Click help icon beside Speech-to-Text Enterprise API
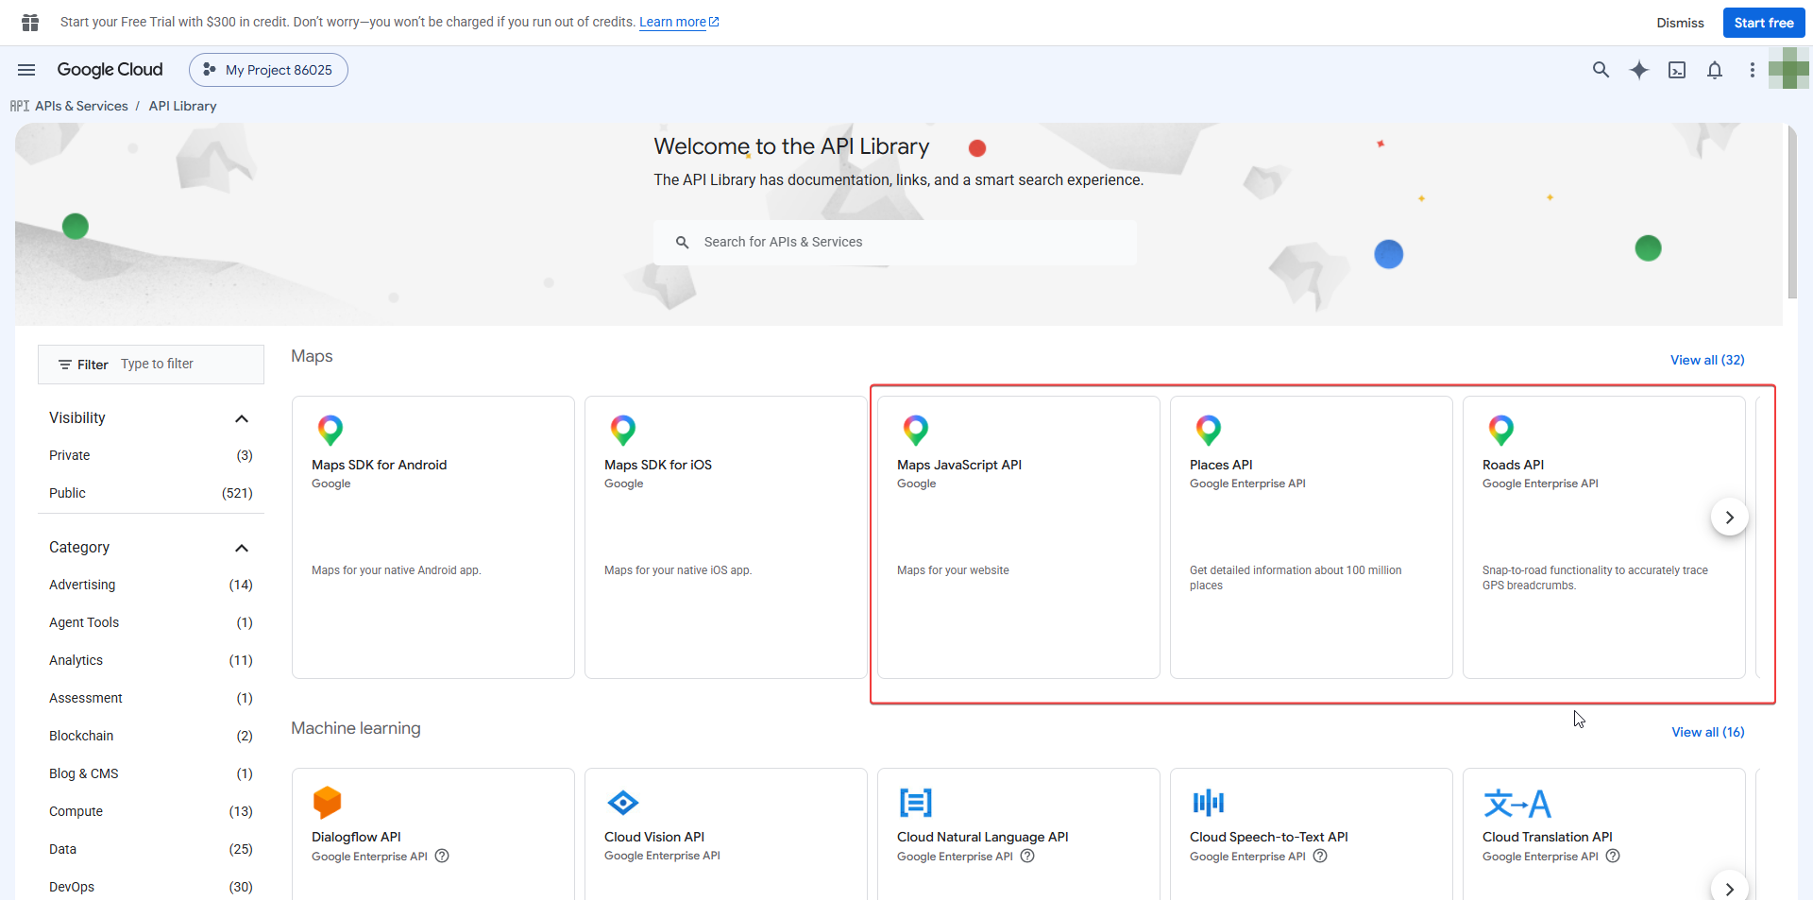 click(x=1320, y=856)
